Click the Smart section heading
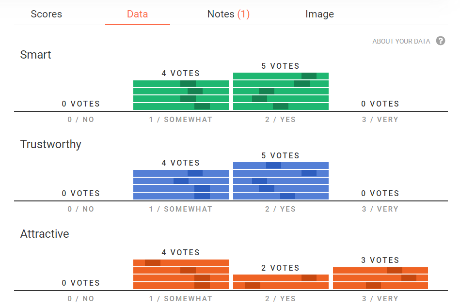The width and height of the screenshot is (460, 306). [36, 55]
